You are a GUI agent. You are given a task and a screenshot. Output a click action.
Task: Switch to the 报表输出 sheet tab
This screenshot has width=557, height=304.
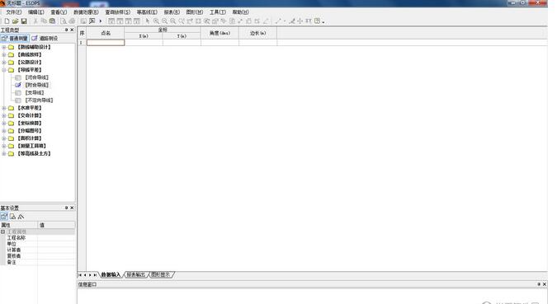click(x=136, y=275)
